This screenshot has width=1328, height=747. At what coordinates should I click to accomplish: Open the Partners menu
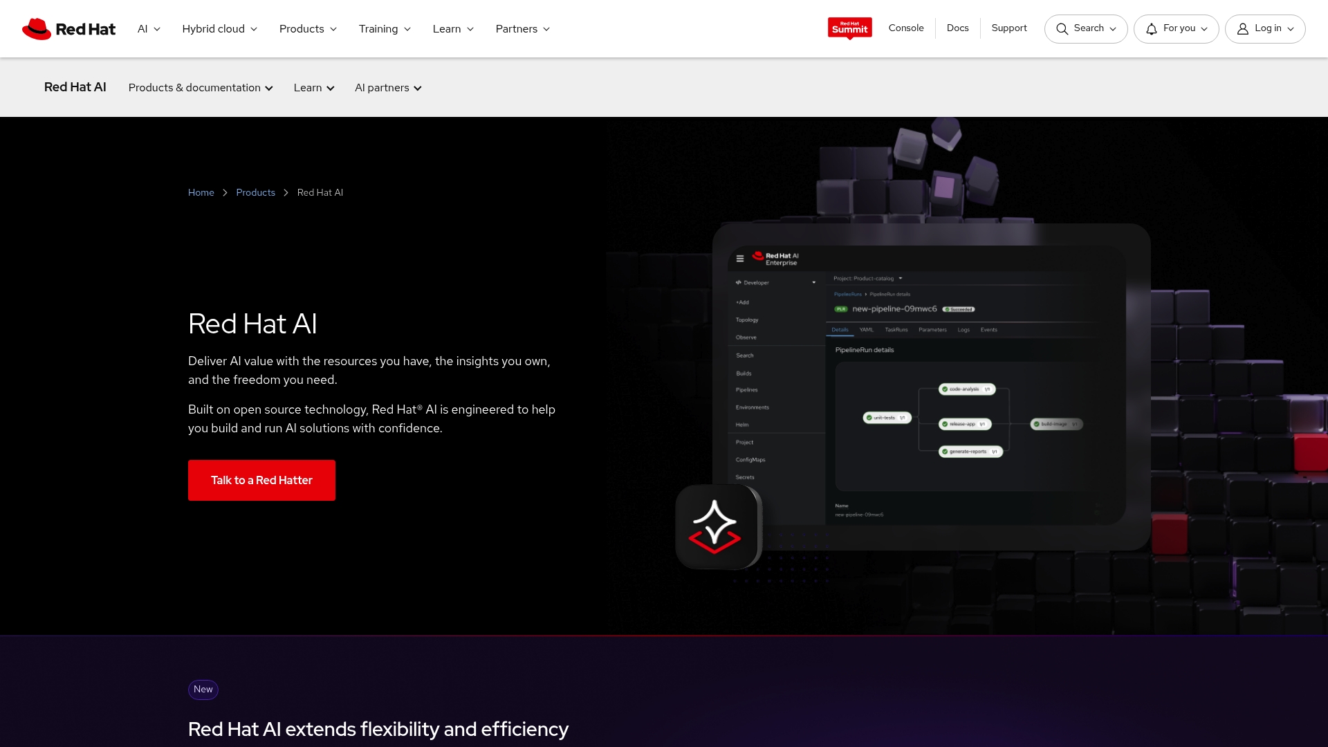pyautogui.click(x=522, y=29)
